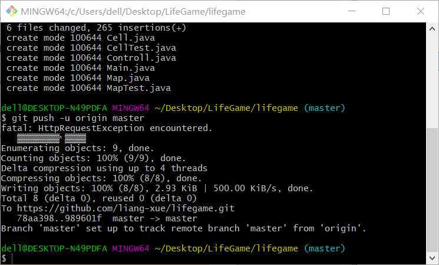This screenshot has width=439, height=265.
Task: Click the scrollbar down arrow
Action: click(432, 257)
